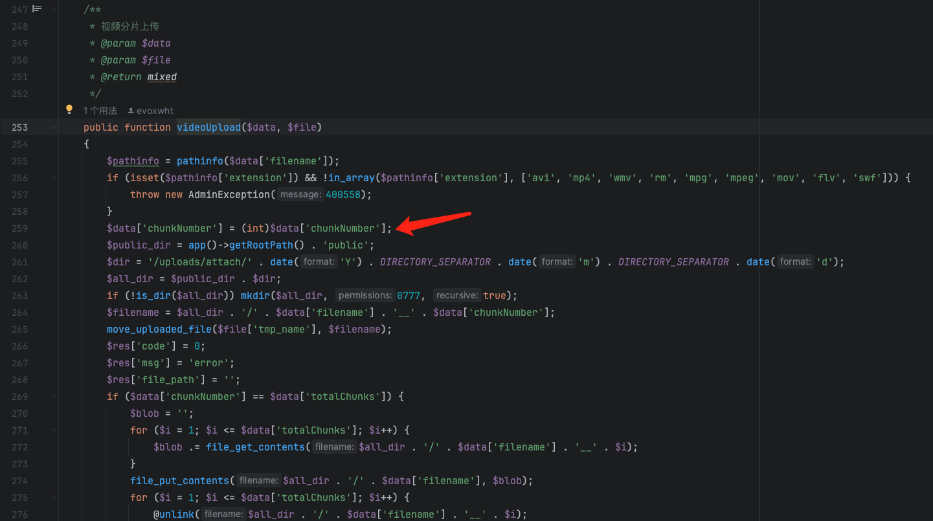The image size is (933, 521).
Task: Click the evoxwht author annotation
Action: (x=155, y=111)
